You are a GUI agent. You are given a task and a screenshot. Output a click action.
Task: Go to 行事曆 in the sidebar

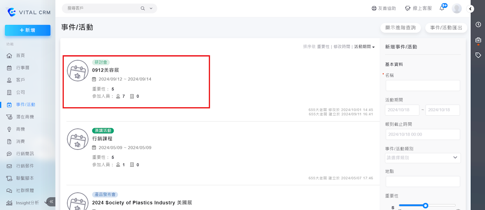[x=23, y=68]
